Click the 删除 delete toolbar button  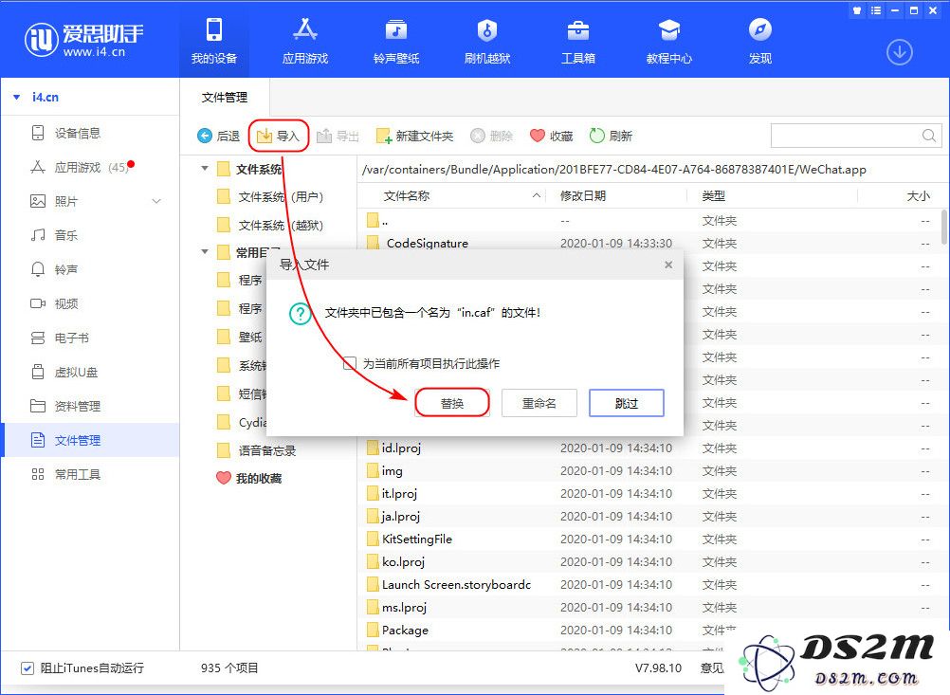492,136
